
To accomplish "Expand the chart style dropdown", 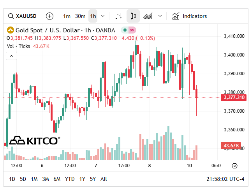I will [160, 16].
